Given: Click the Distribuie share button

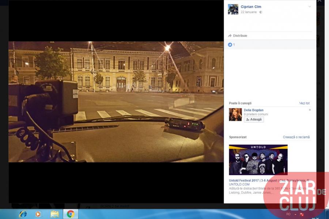Looking at the screenshot, I should click(x=238, y=36).
